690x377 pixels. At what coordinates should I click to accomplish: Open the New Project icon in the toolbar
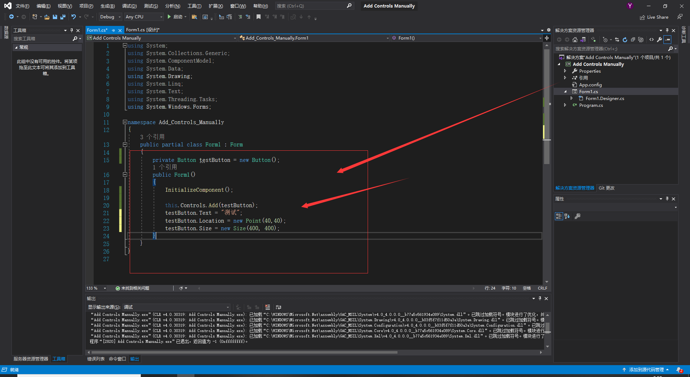click(34, 17)
